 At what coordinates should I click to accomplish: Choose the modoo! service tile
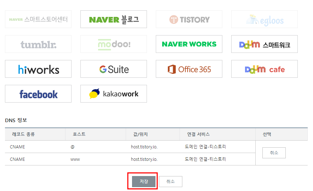pyautogui.click(x=114, y=44)
